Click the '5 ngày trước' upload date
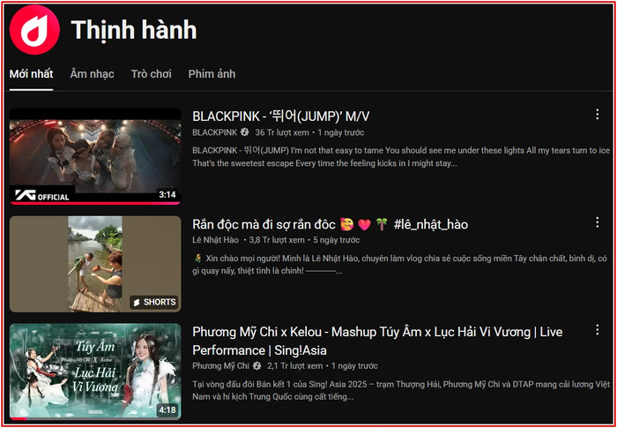 tap(337, 240)
